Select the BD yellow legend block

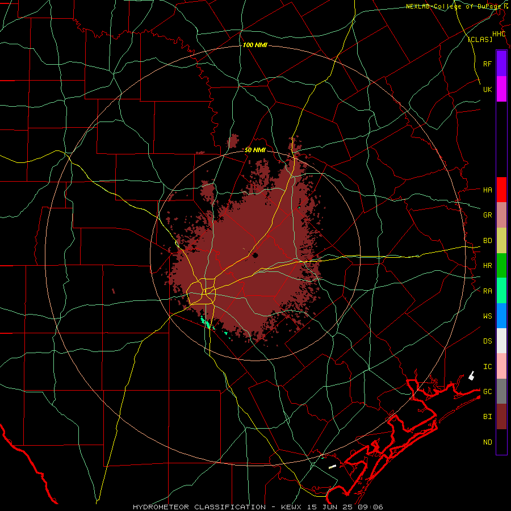[x=501, y=240]
